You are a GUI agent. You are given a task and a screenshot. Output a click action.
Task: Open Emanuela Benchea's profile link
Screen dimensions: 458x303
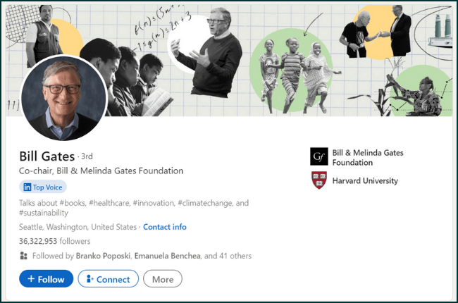click(171, 256)
